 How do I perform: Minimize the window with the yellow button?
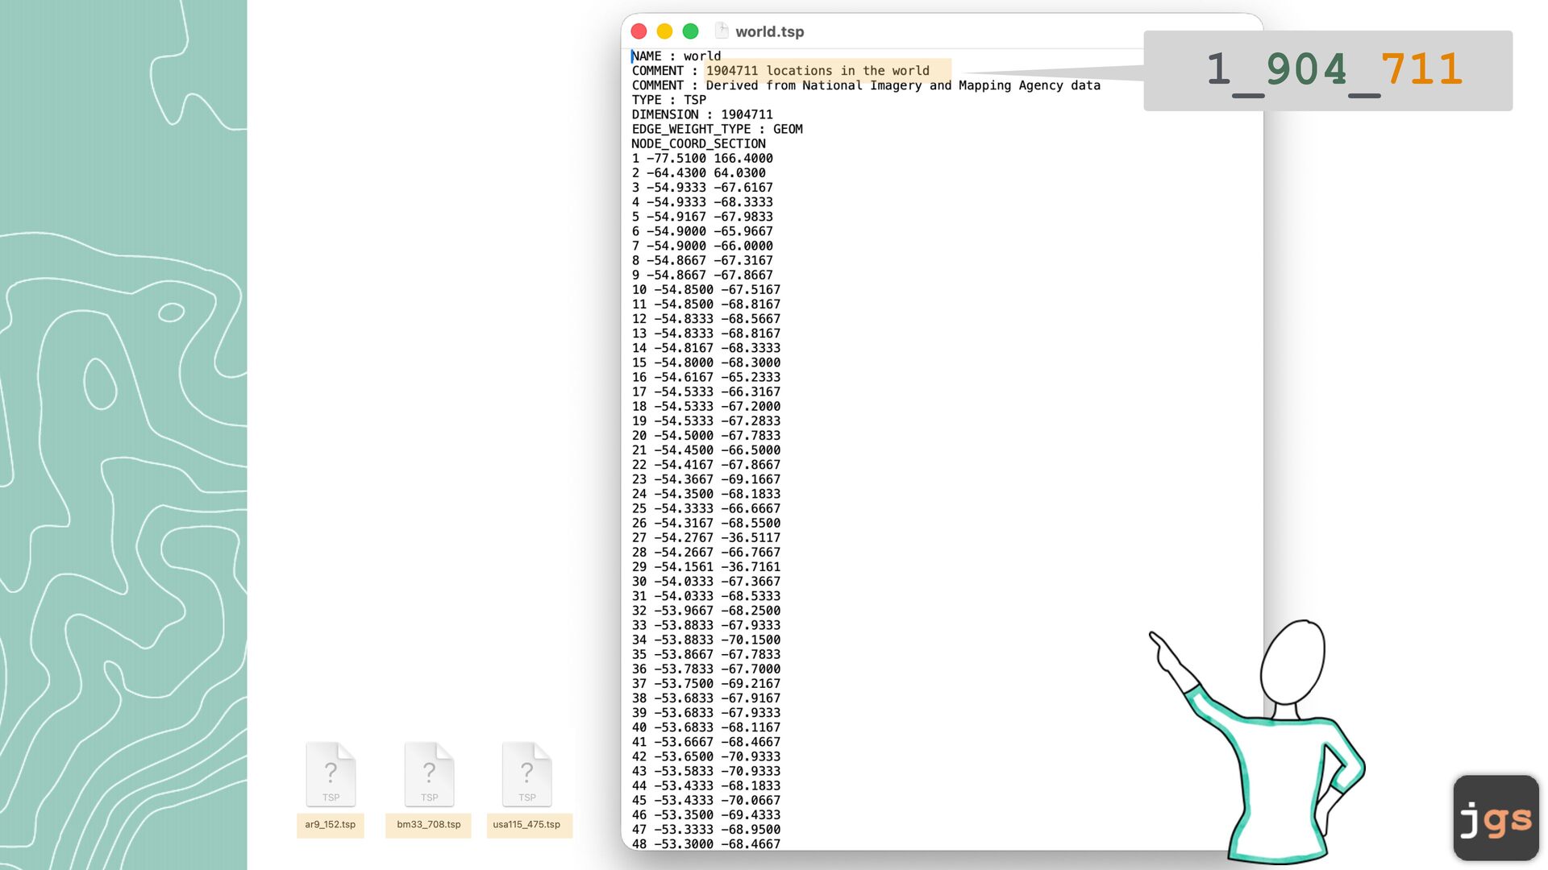click(664, 31)
